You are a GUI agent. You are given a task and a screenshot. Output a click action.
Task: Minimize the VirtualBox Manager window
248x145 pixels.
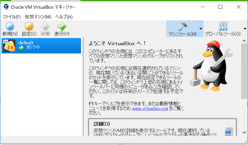[203, 7]
